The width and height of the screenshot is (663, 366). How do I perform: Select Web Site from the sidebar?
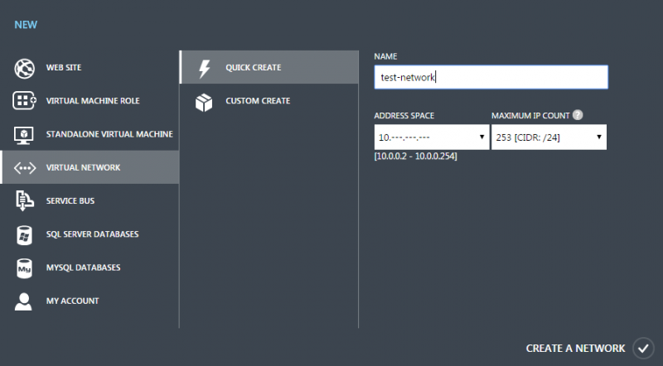pos(63,68)
